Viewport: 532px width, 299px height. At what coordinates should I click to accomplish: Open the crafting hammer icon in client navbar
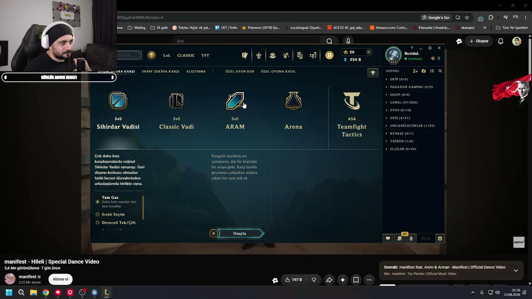pyautogui.click(x=286, y=55)
